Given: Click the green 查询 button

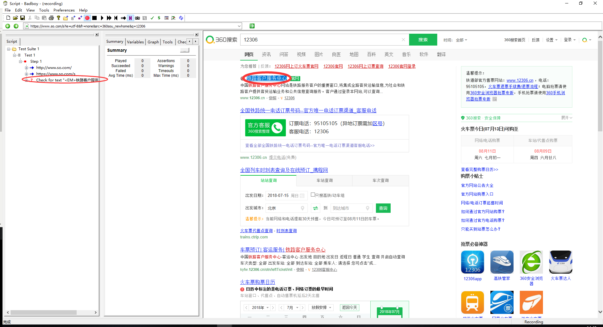Looking at the screenshot, I should coord(383,208).
